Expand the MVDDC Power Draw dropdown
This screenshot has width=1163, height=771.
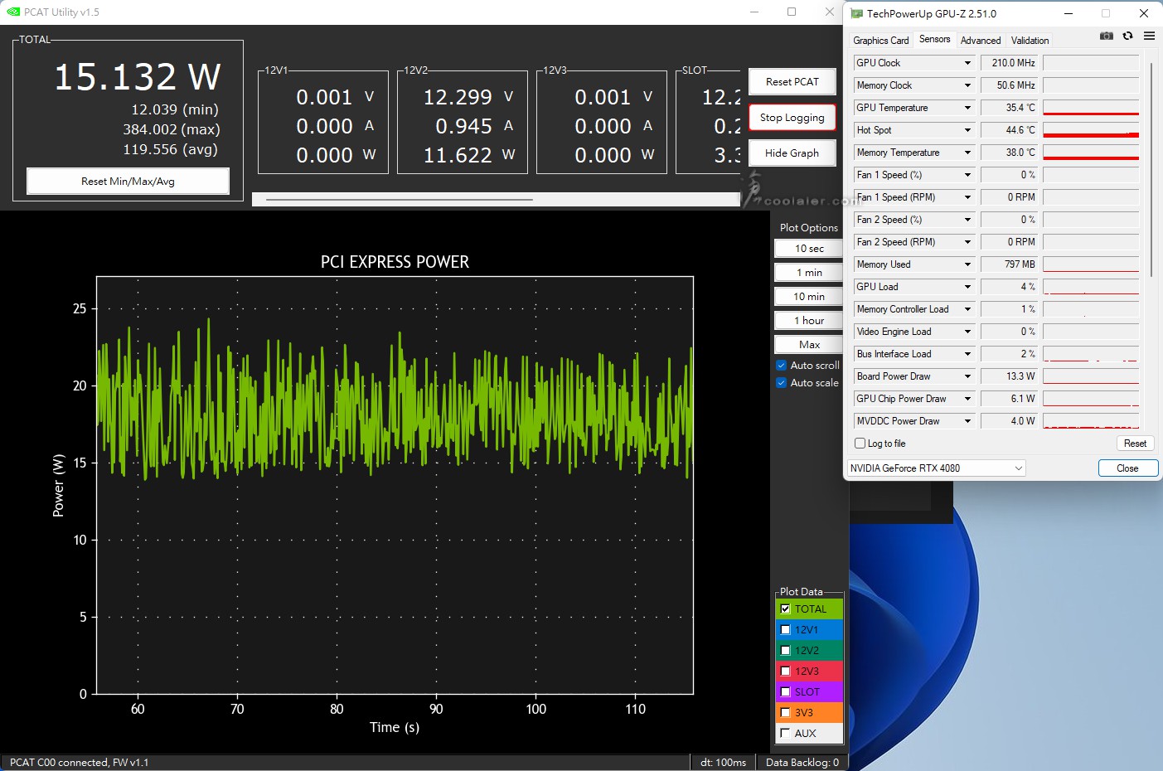pyautogui.click(x=967, y=421)
